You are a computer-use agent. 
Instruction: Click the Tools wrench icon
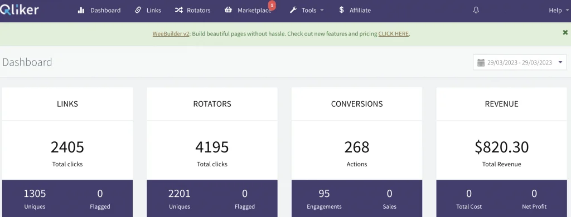coord(293,10)
